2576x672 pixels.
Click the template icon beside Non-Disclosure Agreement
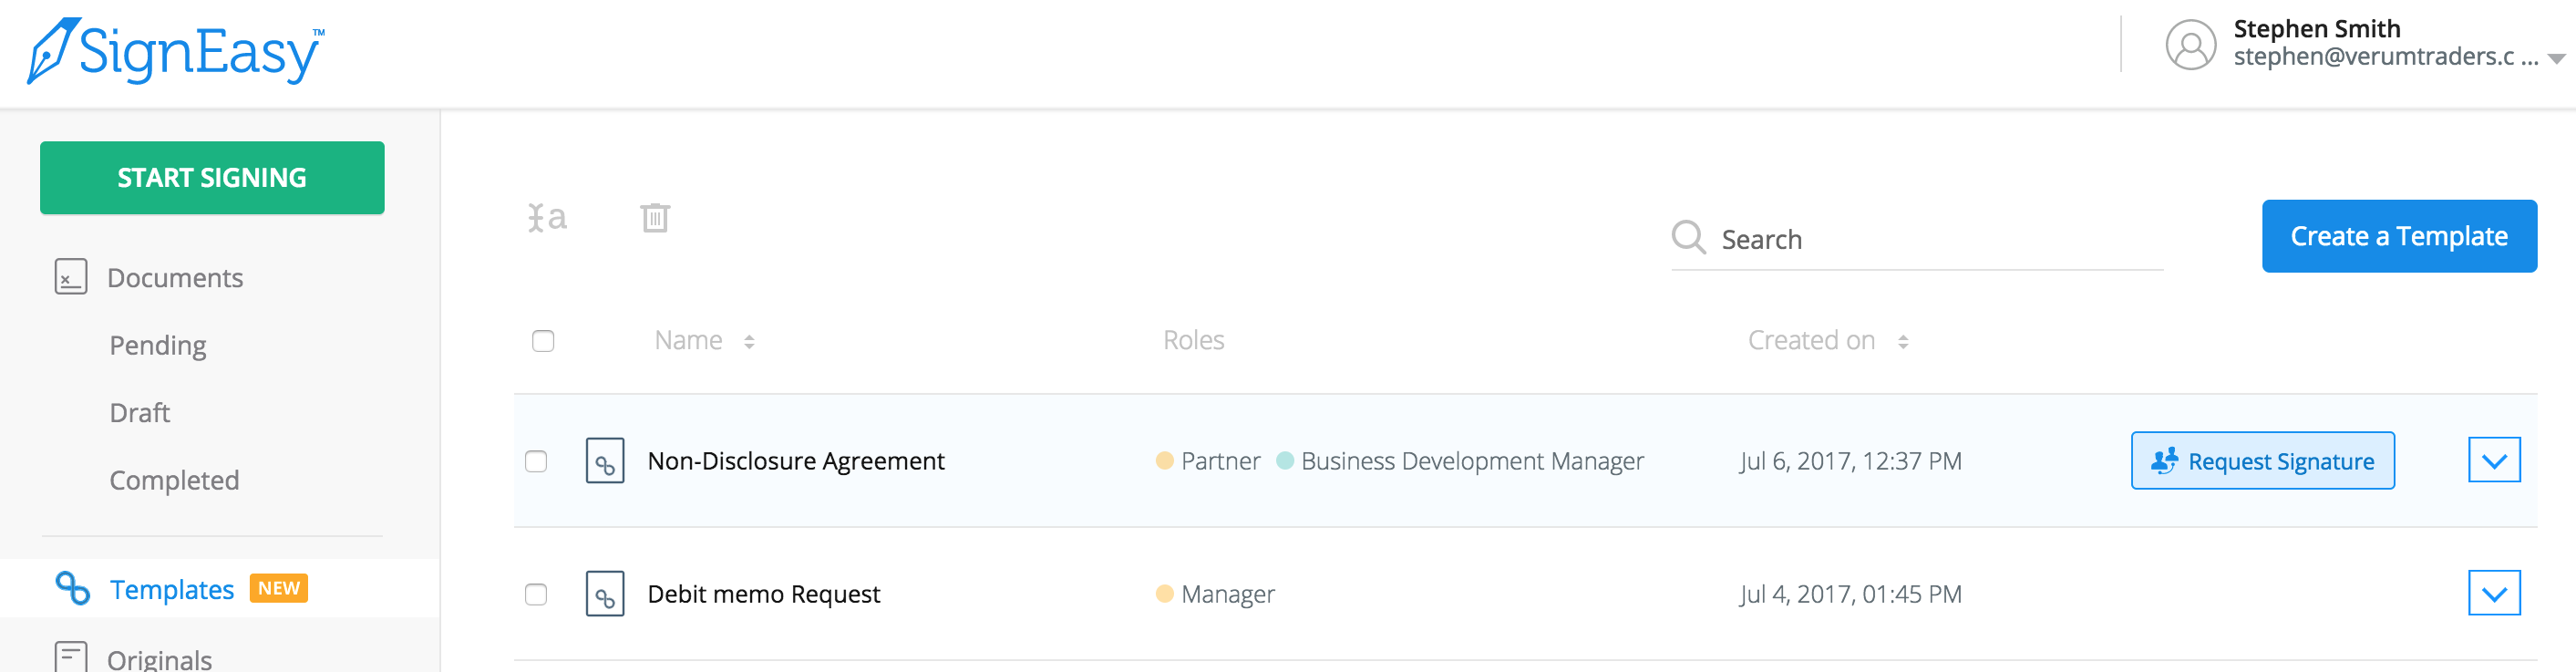coord(605,460)
